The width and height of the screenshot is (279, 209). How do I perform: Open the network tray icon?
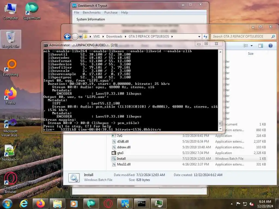click(x=245, y=204)
